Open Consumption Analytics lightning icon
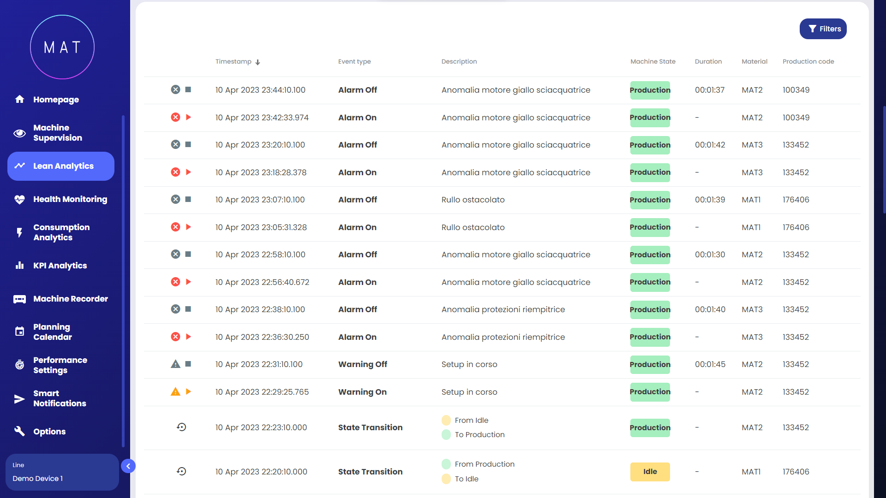 pos(19,232)
